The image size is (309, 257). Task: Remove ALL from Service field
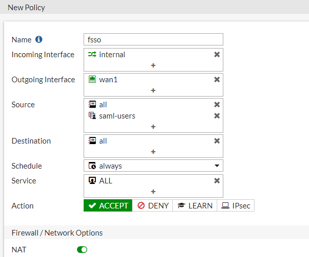point(217,180)
